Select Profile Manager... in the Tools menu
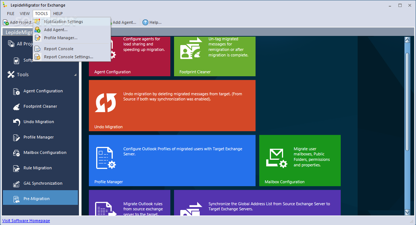Viewport: 416px width, 225px height. [x=72, y=38]
